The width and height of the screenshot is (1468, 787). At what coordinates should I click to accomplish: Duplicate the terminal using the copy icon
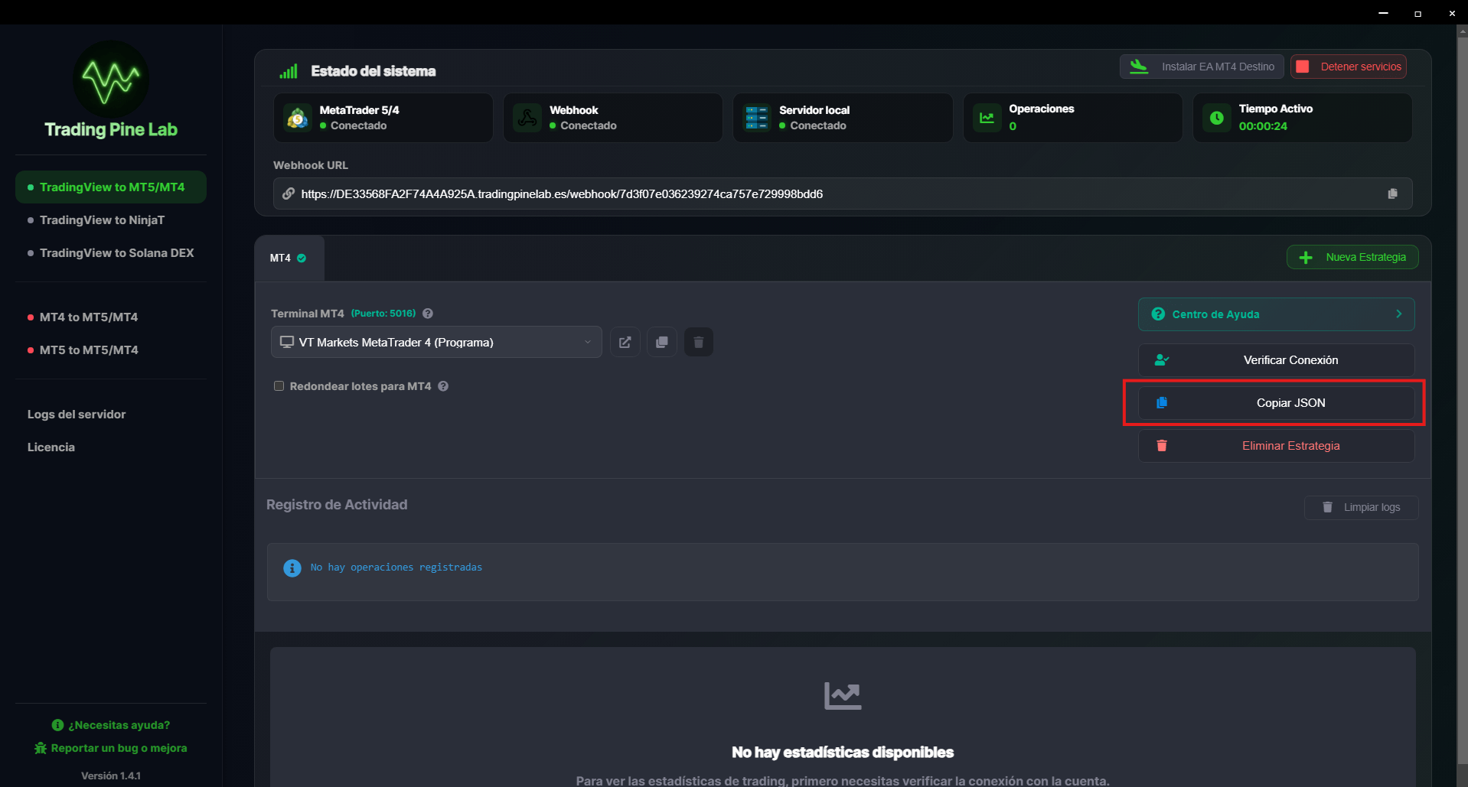pos(661,342)
